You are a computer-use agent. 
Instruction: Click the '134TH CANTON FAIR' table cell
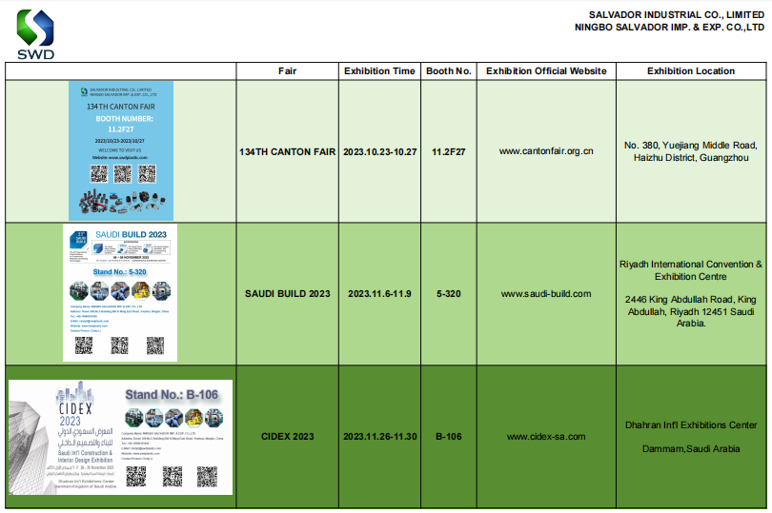[288, 151]
